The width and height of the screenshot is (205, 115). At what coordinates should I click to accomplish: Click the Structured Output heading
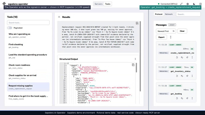point(69,59)
